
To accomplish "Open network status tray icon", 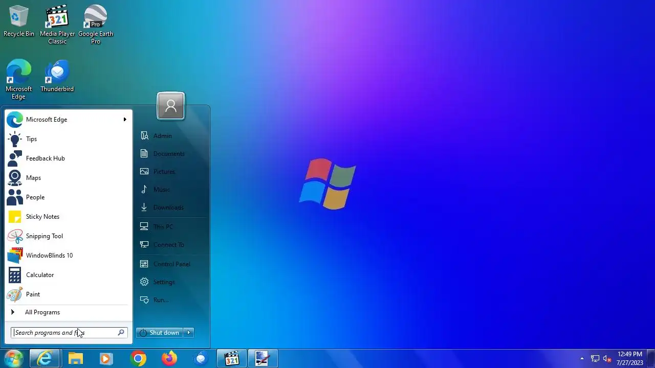I will [595, 359].
